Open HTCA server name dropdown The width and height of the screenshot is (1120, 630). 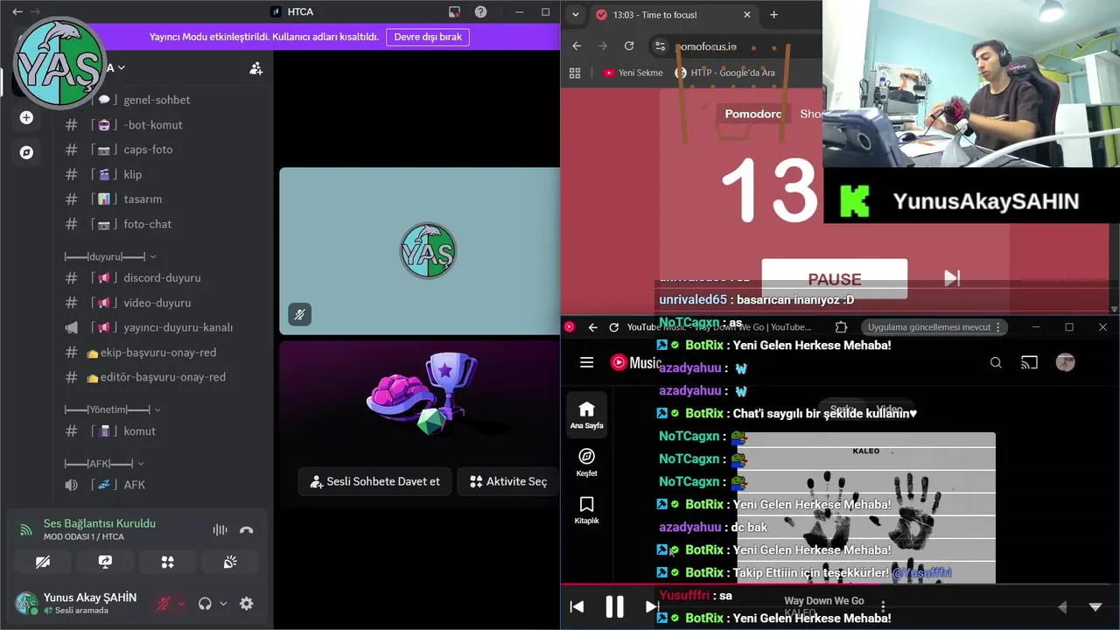click(x=114, y=67)
